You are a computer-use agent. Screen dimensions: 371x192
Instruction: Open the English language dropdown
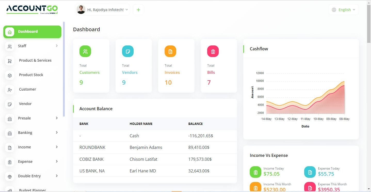(343, 10)
